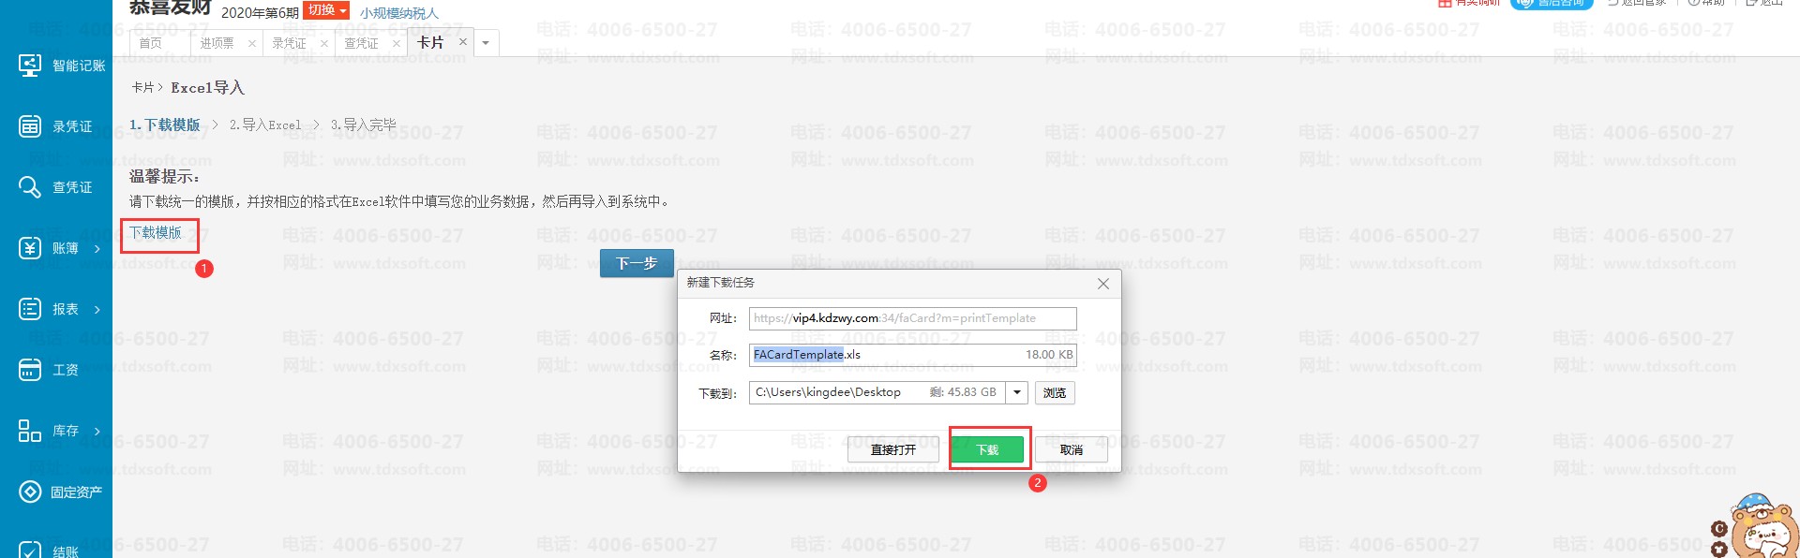
Task: Click the 18.00 KB file size text
Action: (1049, 355)
